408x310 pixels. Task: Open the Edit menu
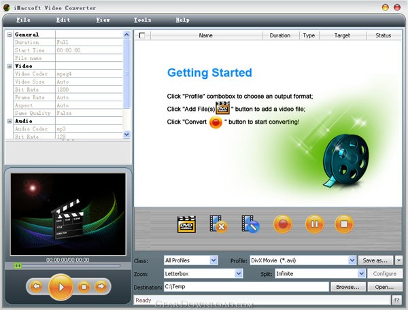63,20
